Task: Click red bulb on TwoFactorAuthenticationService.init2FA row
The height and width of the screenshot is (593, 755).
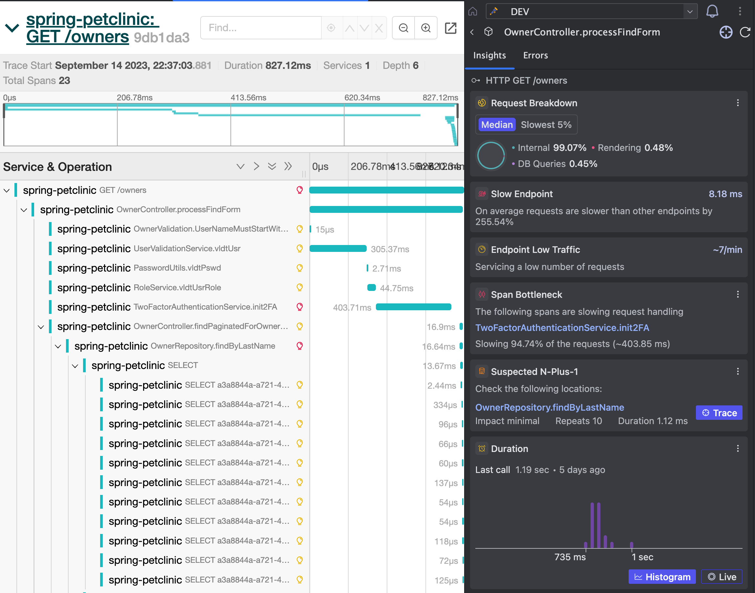Action: pos(299,307)
